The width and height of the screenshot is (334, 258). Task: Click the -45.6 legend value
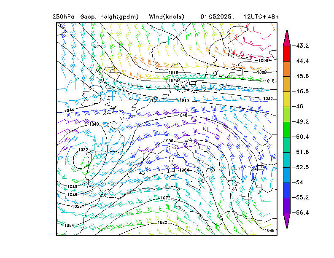pos(301,76)
